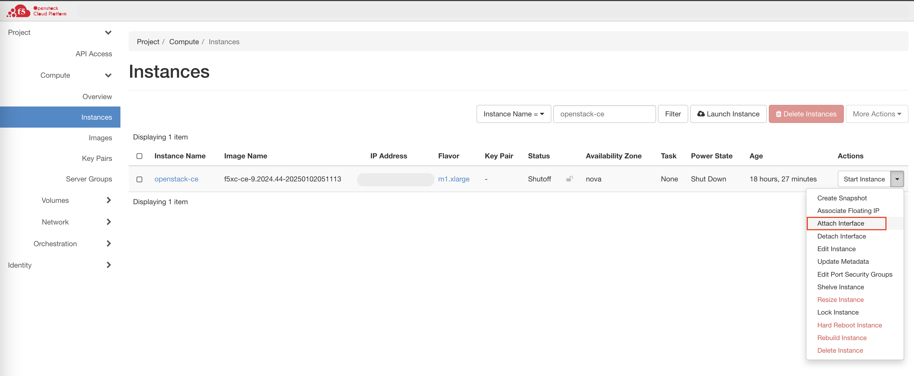The width and height of the screenshot is (914, 376).
Task: Select Edit Port Security Groups menu entry
Action: (x=855, y=274)
